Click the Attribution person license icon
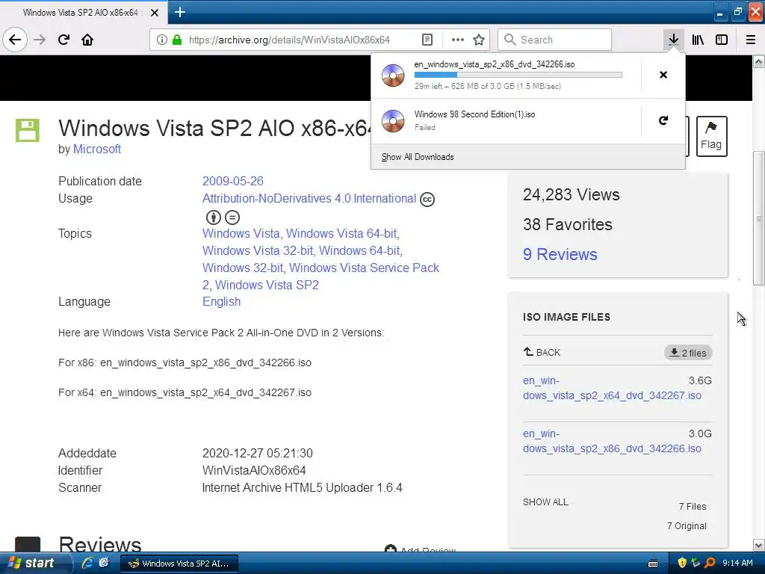765x574 pixels. [x=213, y=217]
